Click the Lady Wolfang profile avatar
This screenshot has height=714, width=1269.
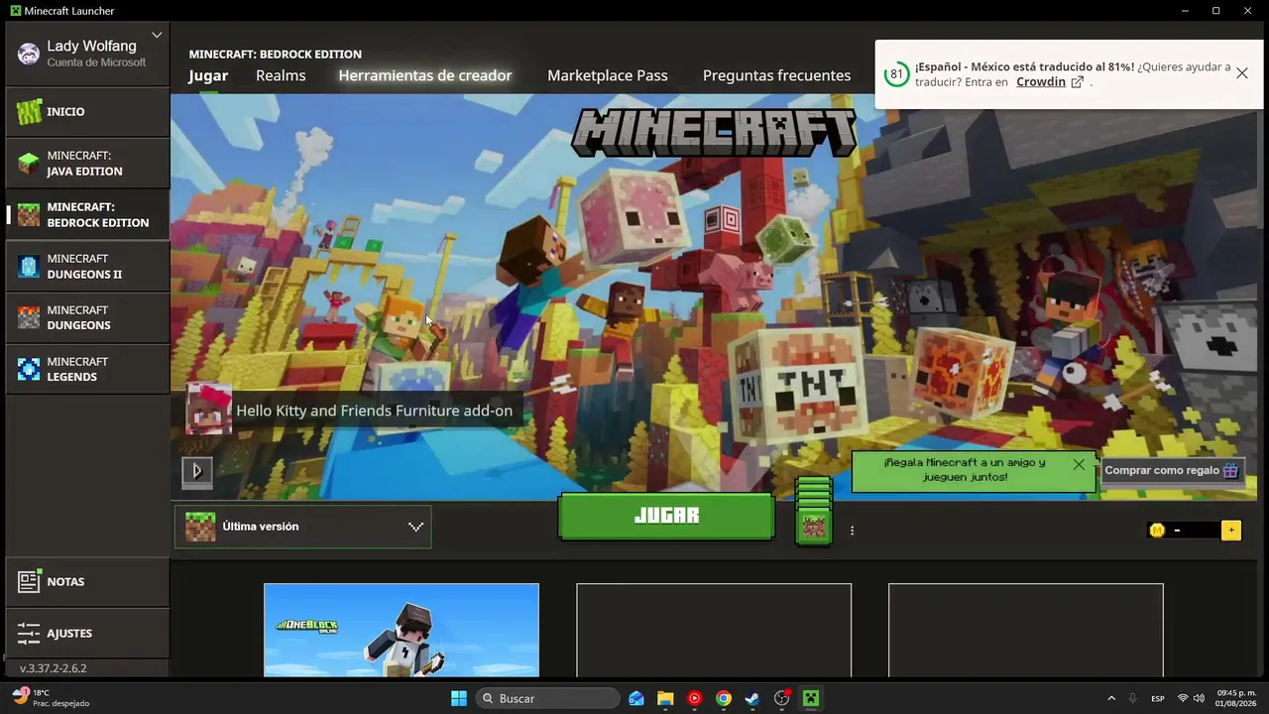coord(29,54)
